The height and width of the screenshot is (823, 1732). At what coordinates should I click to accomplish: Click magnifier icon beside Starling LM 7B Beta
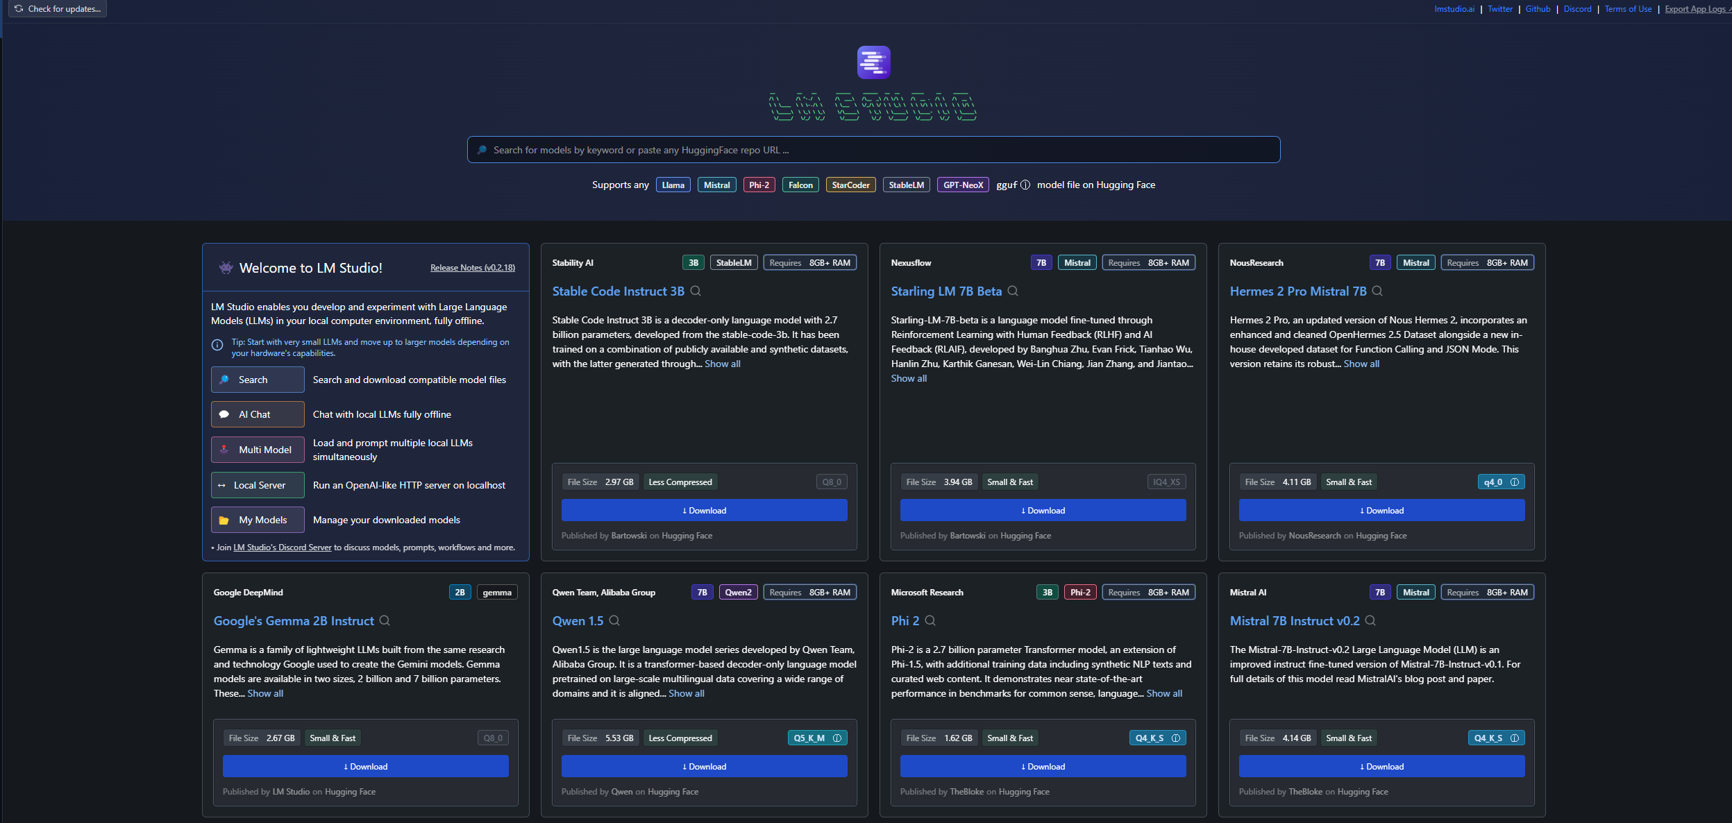click(x=1013, y=291)
